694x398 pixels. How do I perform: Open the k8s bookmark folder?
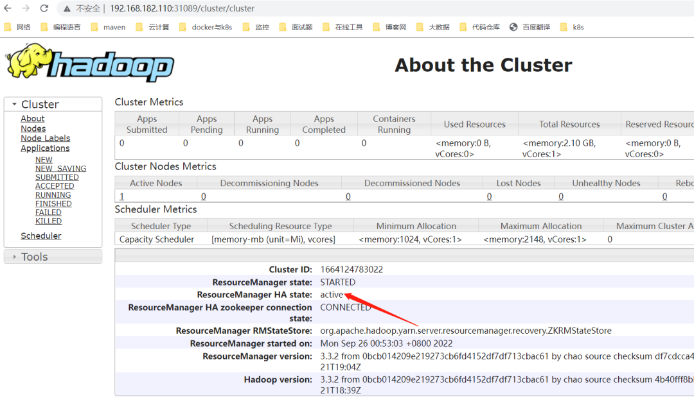[x=573, y=27]
